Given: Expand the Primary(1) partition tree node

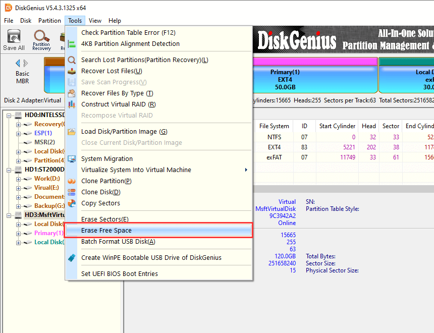Looking at the screenshot, I should [x=19, y=233].
